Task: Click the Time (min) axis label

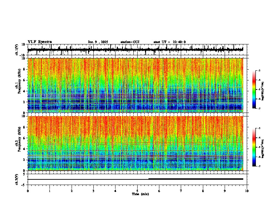Action: point(140,194)
